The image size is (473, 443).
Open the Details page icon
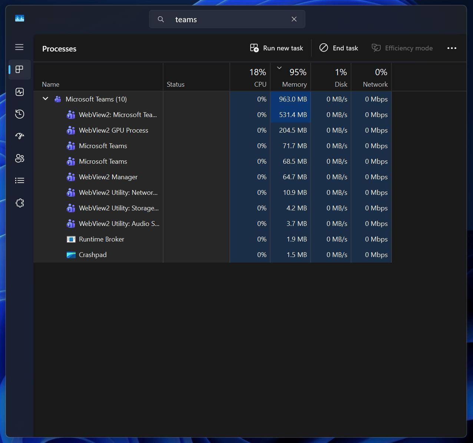click(20, 180)
